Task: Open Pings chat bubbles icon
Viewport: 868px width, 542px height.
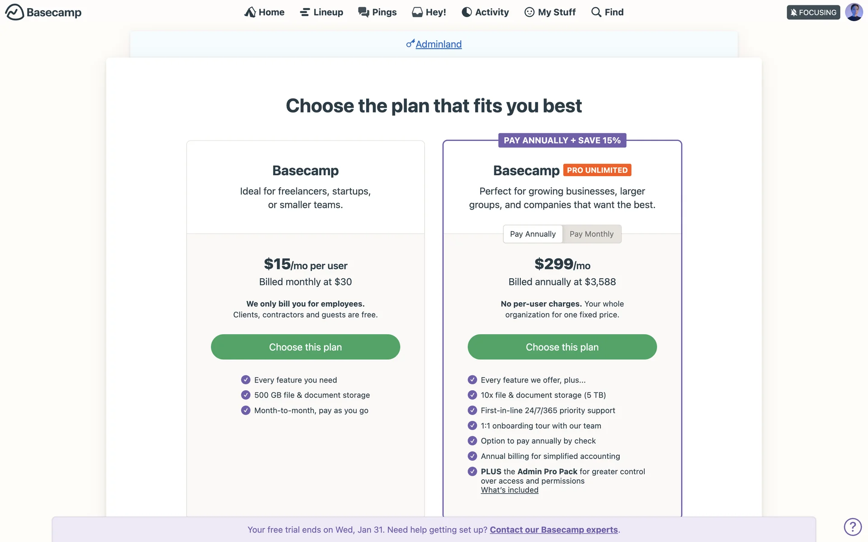Action: coord(363,12)
